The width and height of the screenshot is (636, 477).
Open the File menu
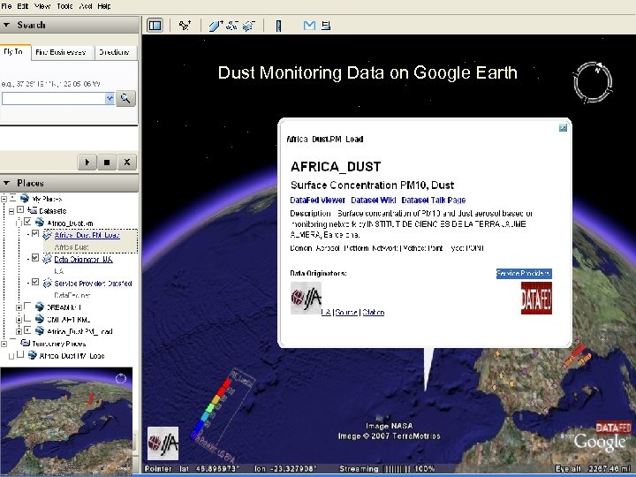[x=6, y=6]
